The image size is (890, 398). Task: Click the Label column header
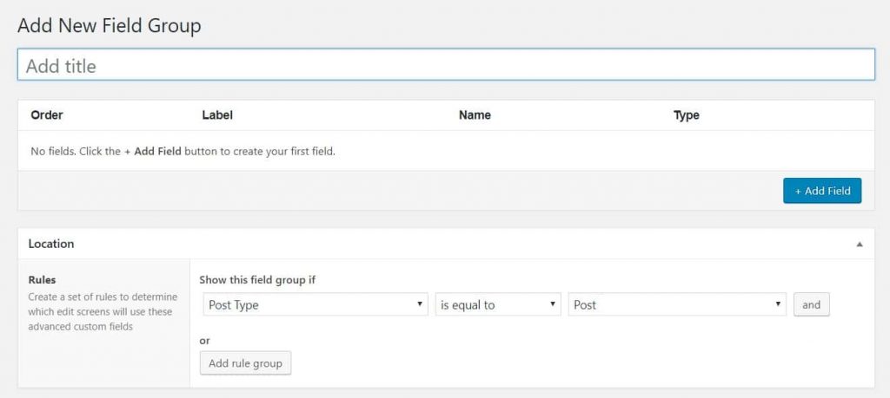click(x=217, y=115)
